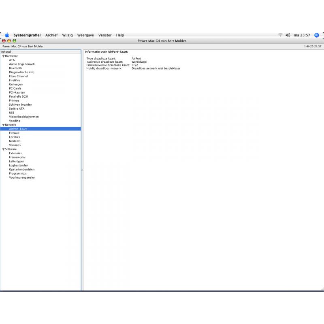Click 'Draadloos netwerk niet beschikbaar' text
Screen dimensions: 324x324
[x=156, y=68]
